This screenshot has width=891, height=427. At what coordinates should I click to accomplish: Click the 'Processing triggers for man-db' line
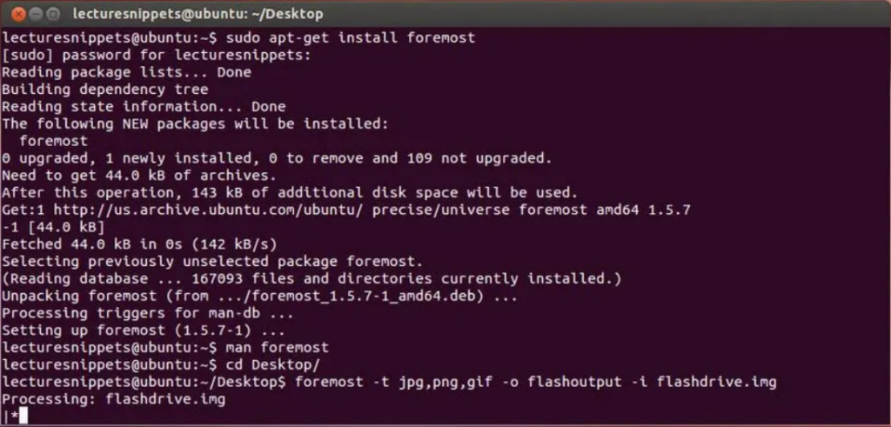pos(148,313)
